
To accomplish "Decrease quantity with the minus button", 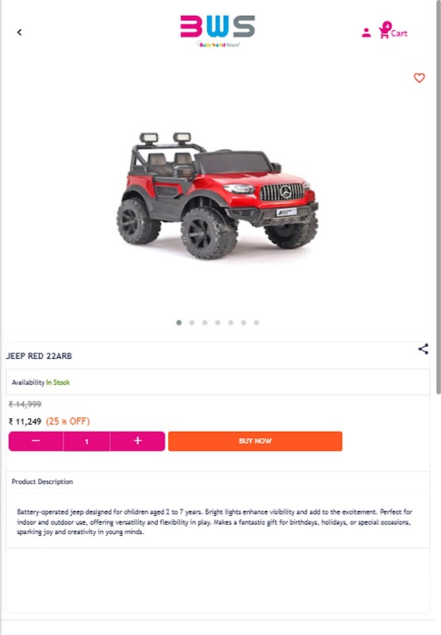I will tap(36, 441).
